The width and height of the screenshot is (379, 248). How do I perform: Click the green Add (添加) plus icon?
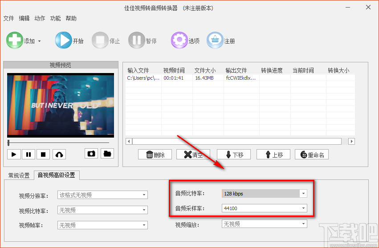pyautogui.click(x=15, y=40)
